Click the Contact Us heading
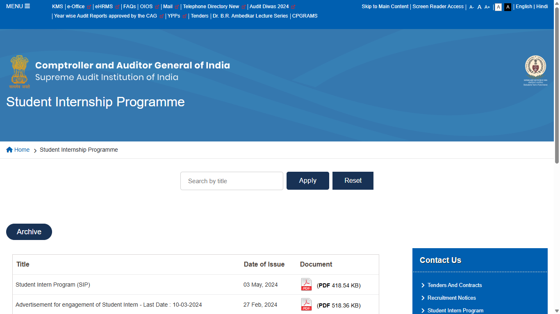Viewport: 560px width, 314px height. 440,260
